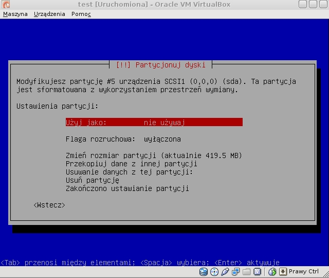Open the Pomoc menu

click(81, 14)
